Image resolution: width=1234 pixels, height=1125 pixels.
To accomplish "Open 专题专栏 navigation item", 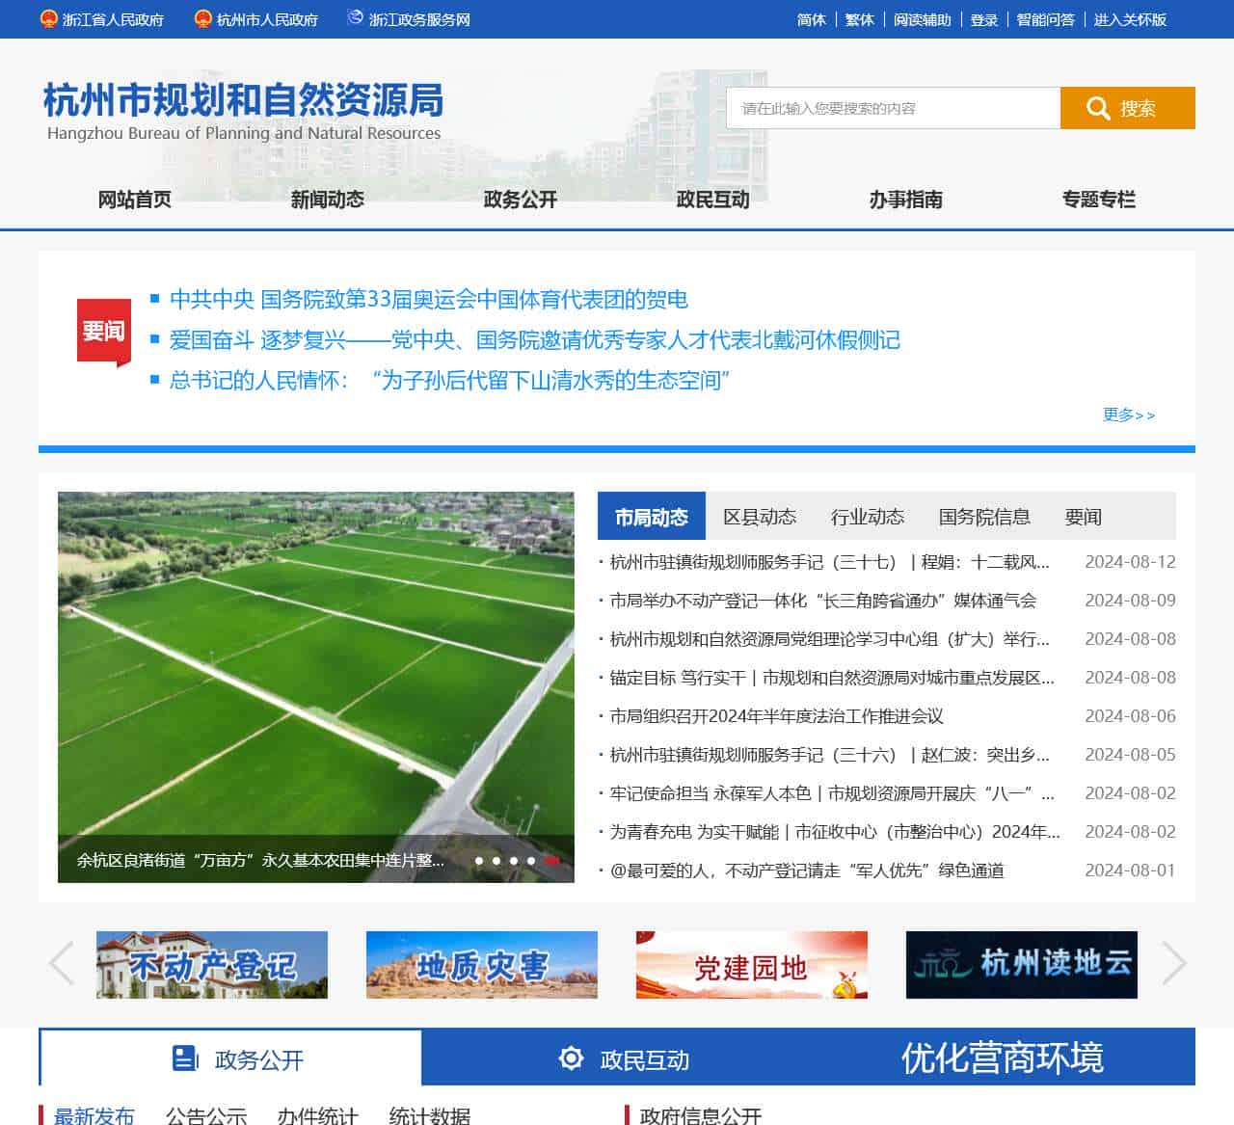I will [x=1099, y=200].
